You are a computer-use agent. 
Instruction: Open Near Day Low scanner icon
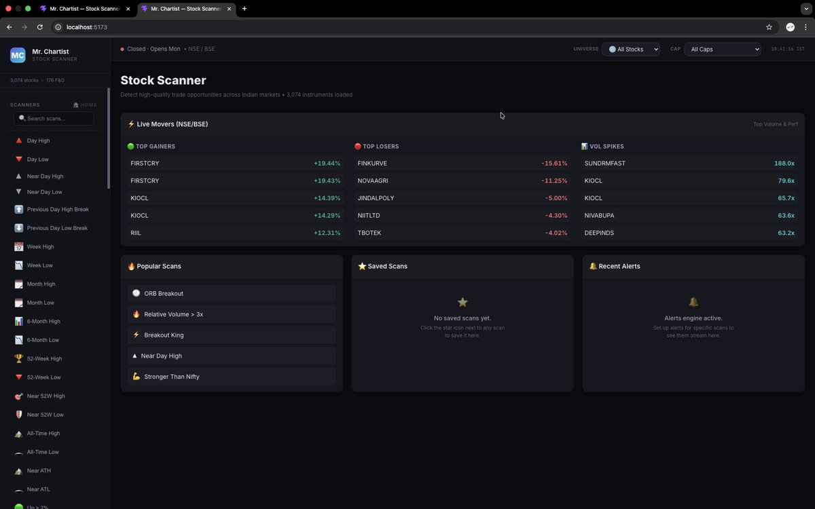[x=19, y=192]
